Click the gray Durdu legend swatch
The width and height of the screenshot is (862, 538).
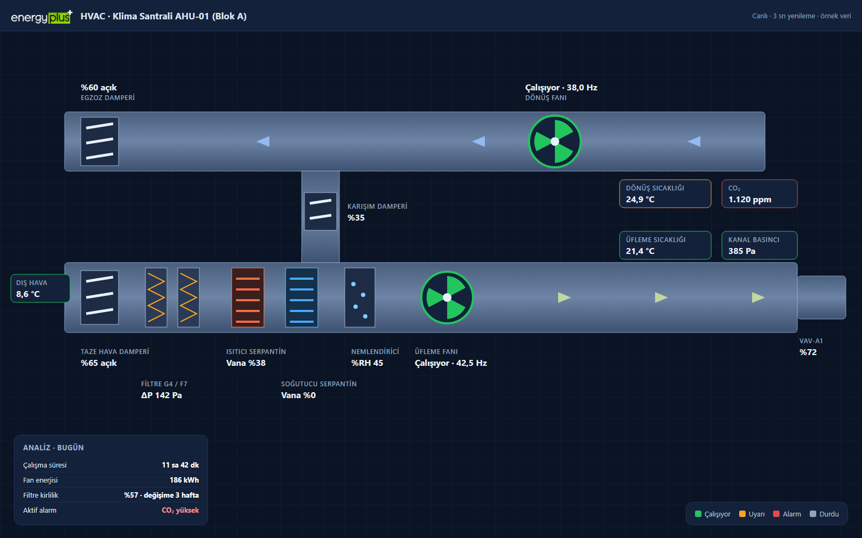813,514
